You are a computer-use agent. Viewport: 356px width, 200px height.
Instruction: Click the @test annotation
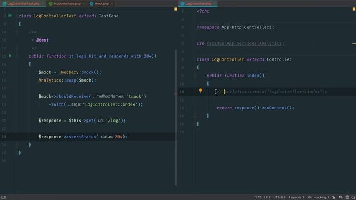[x=42, y=40]
